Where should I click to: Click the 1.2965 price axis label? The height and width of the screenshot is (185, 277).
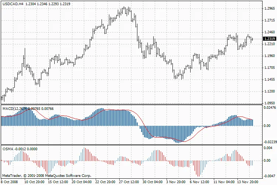(x=269, y=9)
